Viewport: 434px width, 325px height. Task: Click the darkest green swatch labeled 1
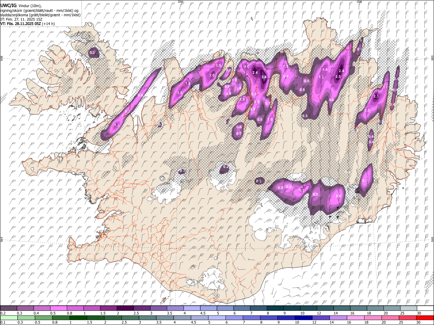tap(78, 318)
